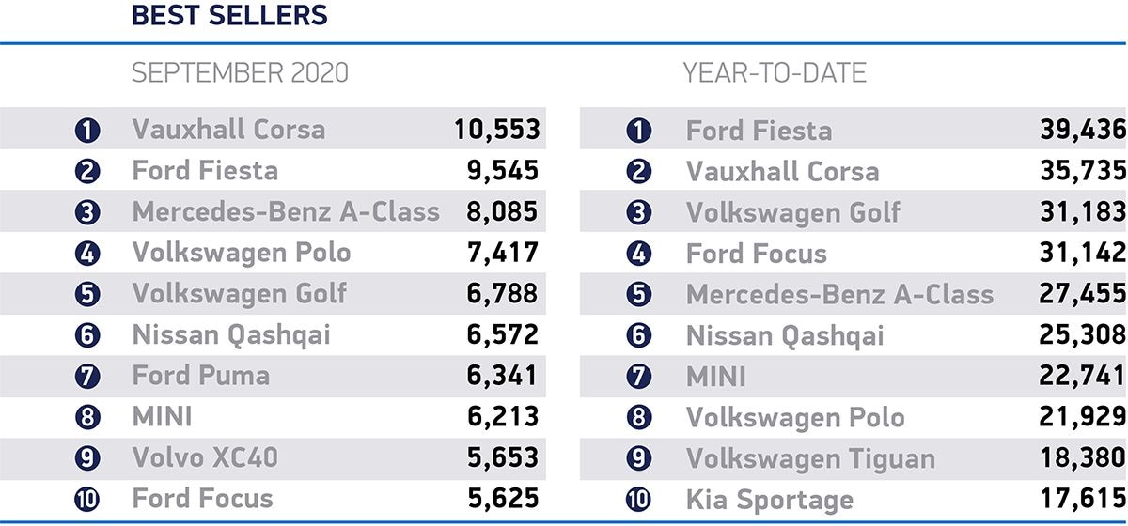Screen dimensions: 1128x526
Task: Click the rank 7 badge beside Ford Puma
Action: [x=86, y=377]
